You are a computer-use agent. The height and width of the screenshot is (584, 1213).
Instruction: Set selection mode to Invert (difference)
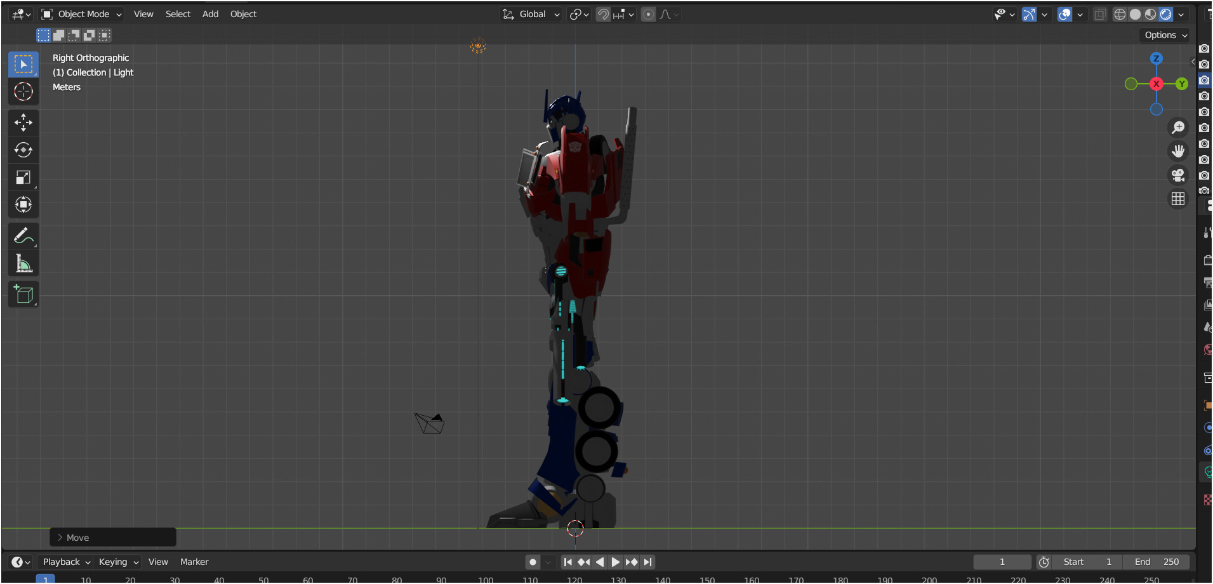(x=89, y=35)
